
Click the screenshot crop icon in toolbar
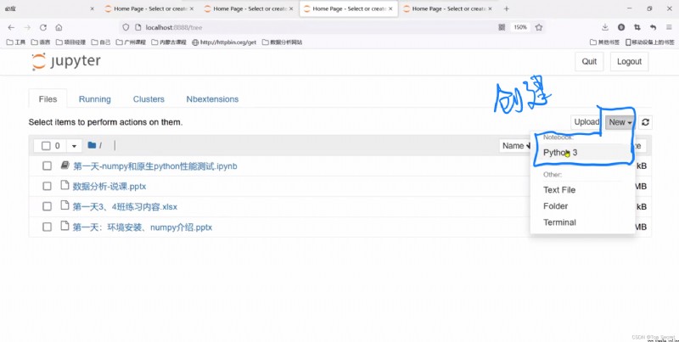pyautogui.click(x=637, y=27)
